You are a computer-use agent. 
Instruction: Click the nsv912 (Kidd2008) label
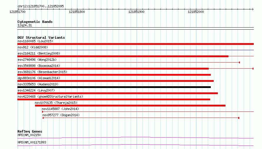33,47
